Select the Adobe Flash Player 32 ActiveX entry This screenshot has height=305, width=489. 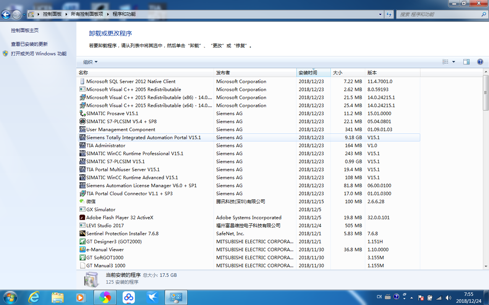point(120,218)
